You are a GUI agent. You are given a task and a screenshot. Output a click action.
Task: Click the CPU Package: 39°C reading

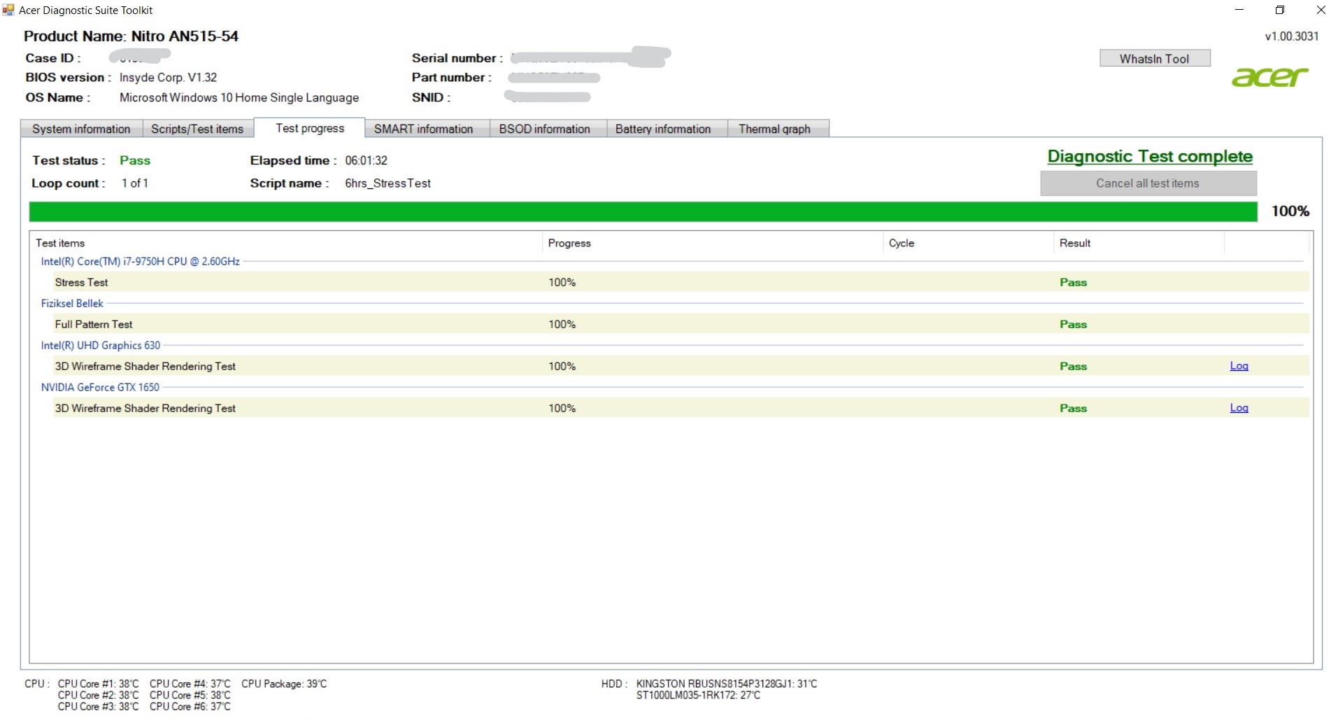[284, 684]
